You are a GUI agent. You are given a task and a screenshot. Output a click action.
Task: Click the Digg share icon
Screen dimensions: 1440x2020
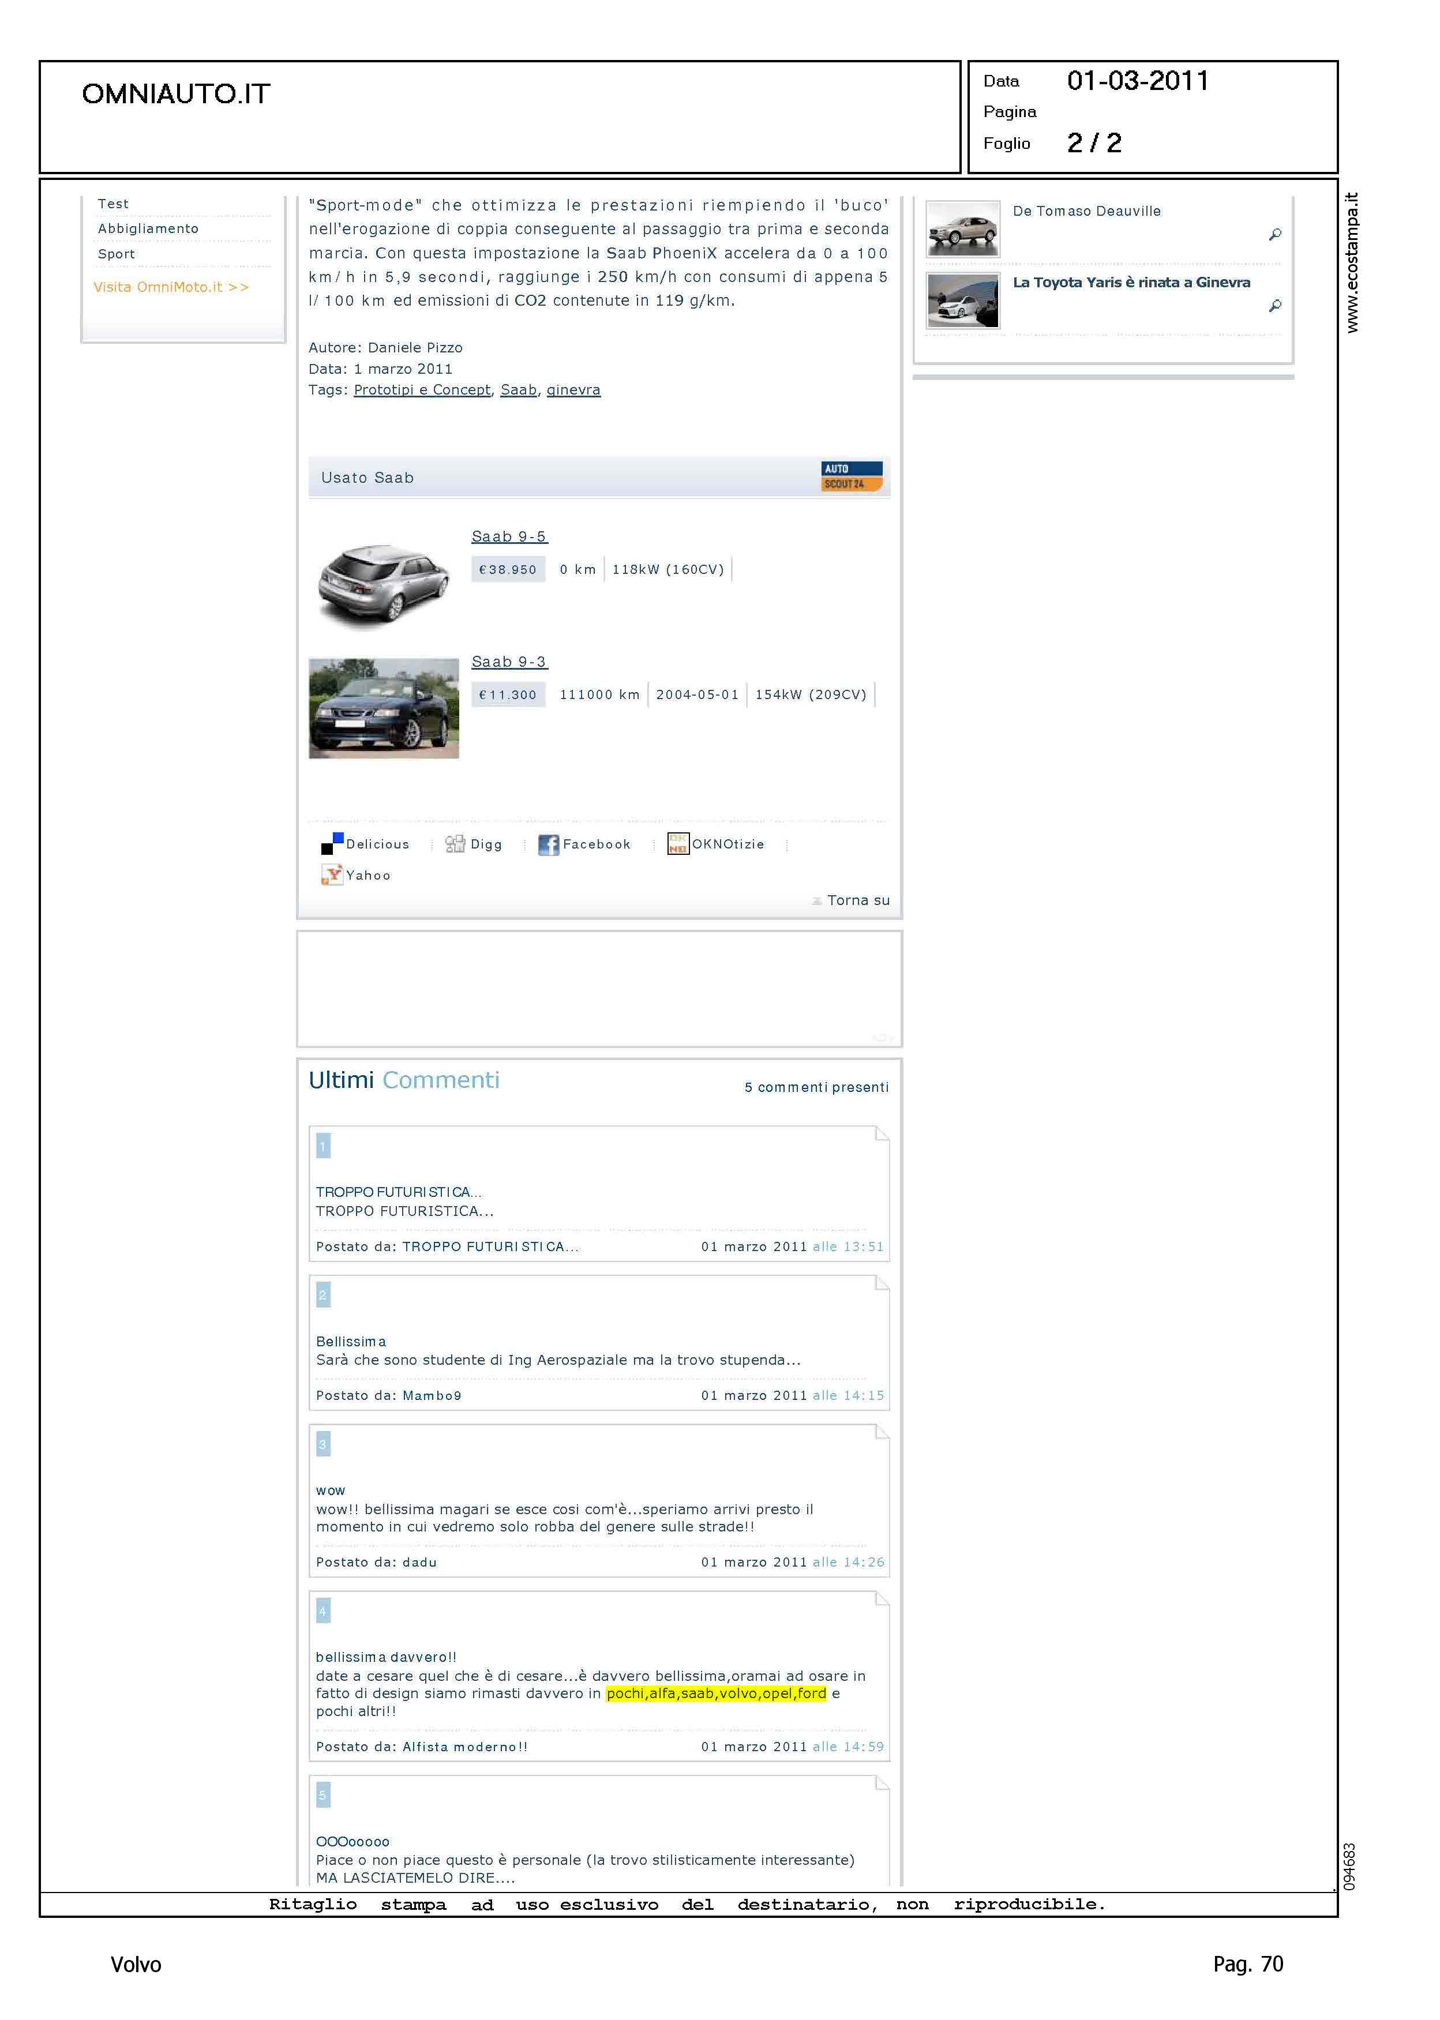coord(455,844)
